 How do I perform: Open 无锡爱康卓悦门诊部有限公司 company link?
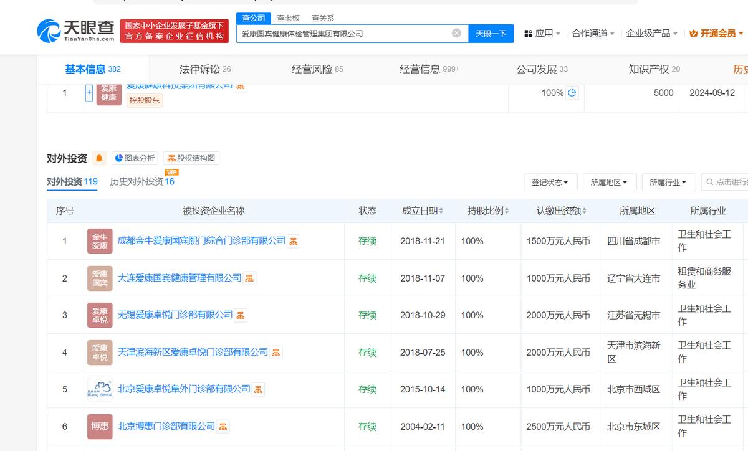[175, 315]
